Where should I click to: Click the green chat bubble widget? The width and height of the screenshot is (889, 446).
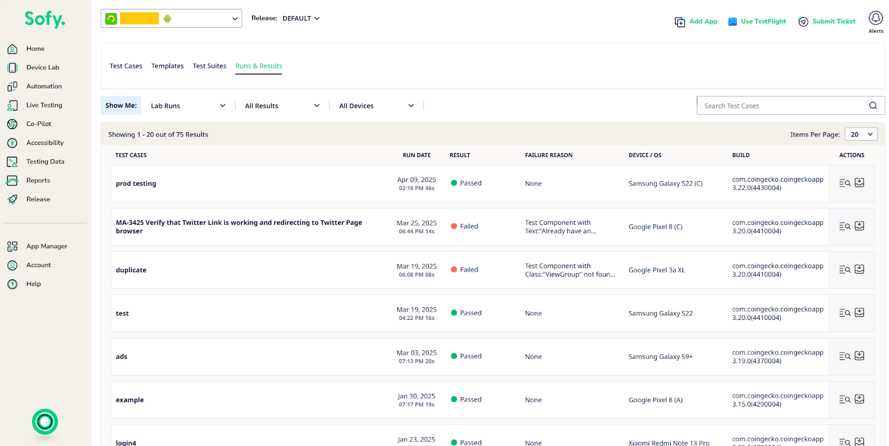coord(45,422)
